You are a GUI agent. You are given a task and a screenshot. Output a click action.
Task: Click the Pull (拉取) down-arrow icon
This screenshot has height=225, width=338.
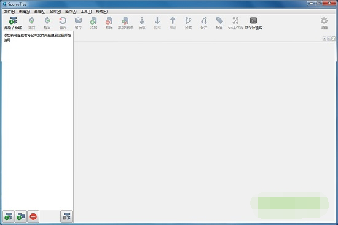point(157,21)
